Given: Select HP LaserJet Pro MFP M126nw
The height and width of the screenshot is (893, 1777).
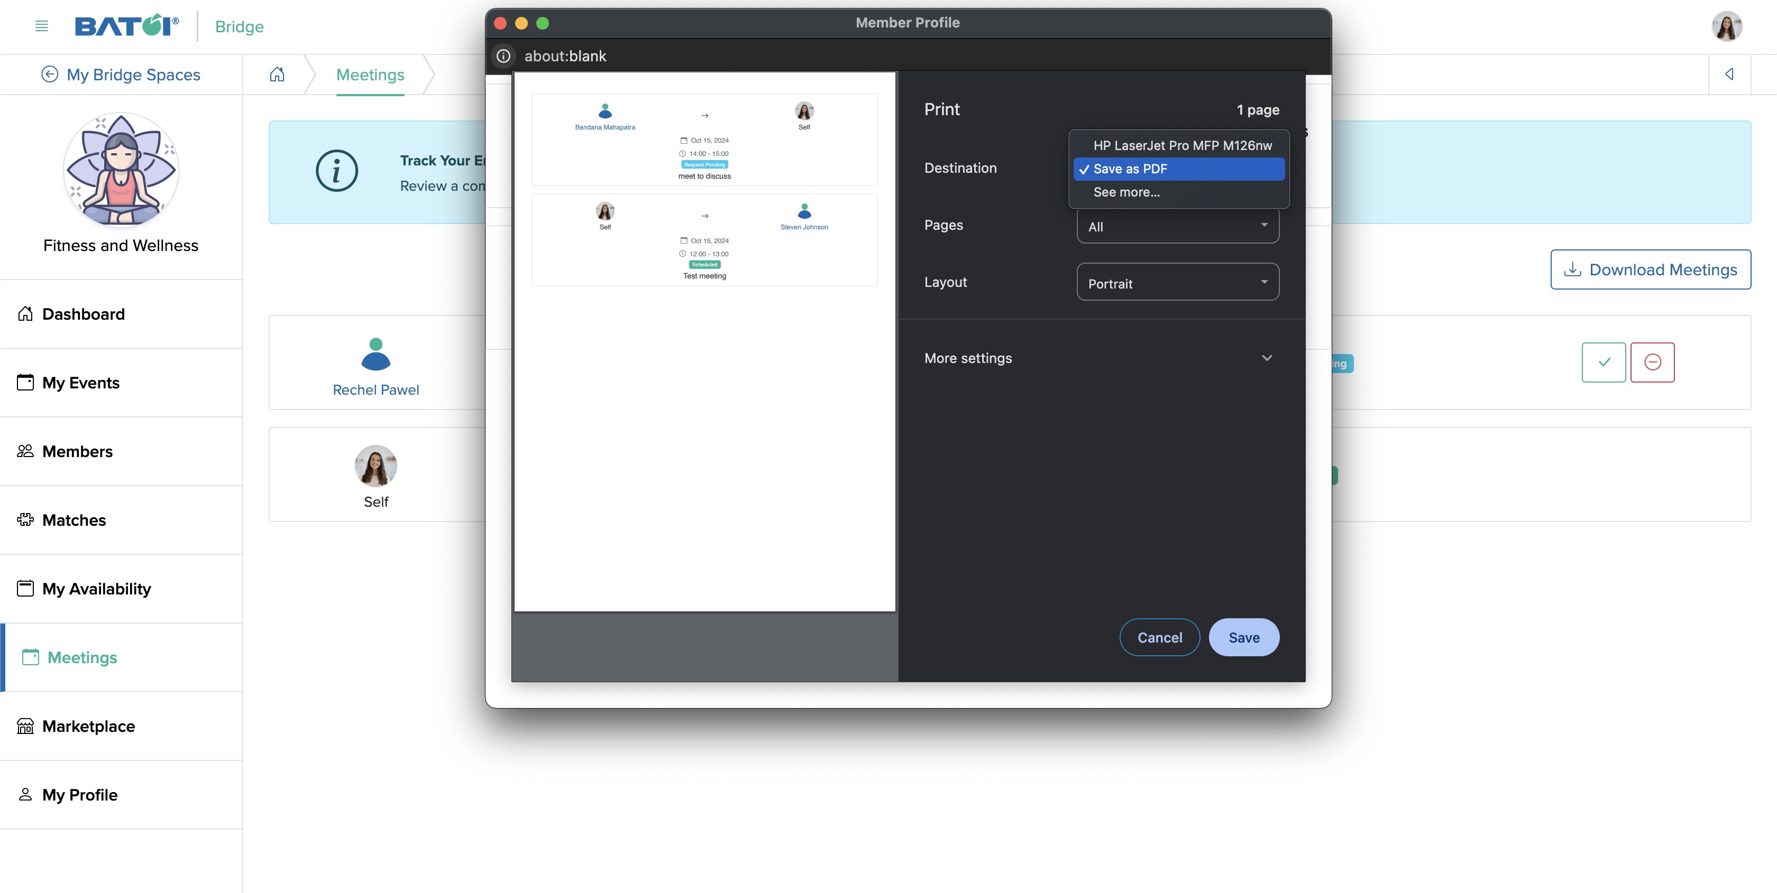Looking at the screenshot, I should [x=1183, y=145].
